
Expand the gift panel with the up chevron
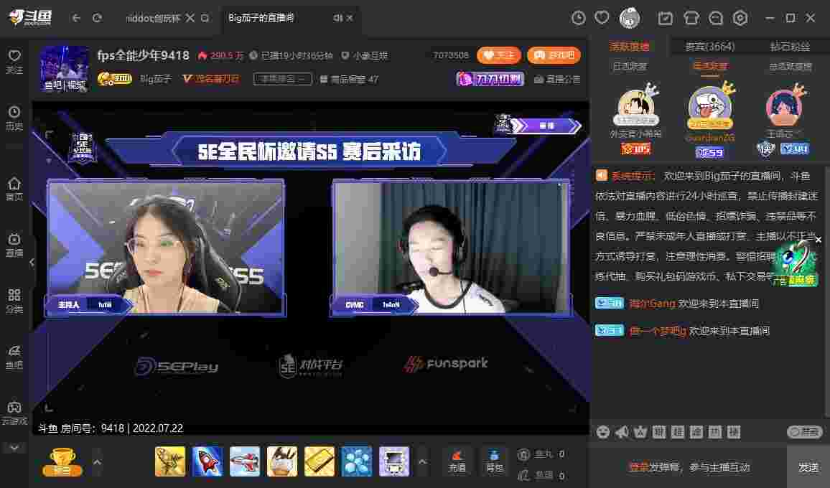tap(423, 461)
